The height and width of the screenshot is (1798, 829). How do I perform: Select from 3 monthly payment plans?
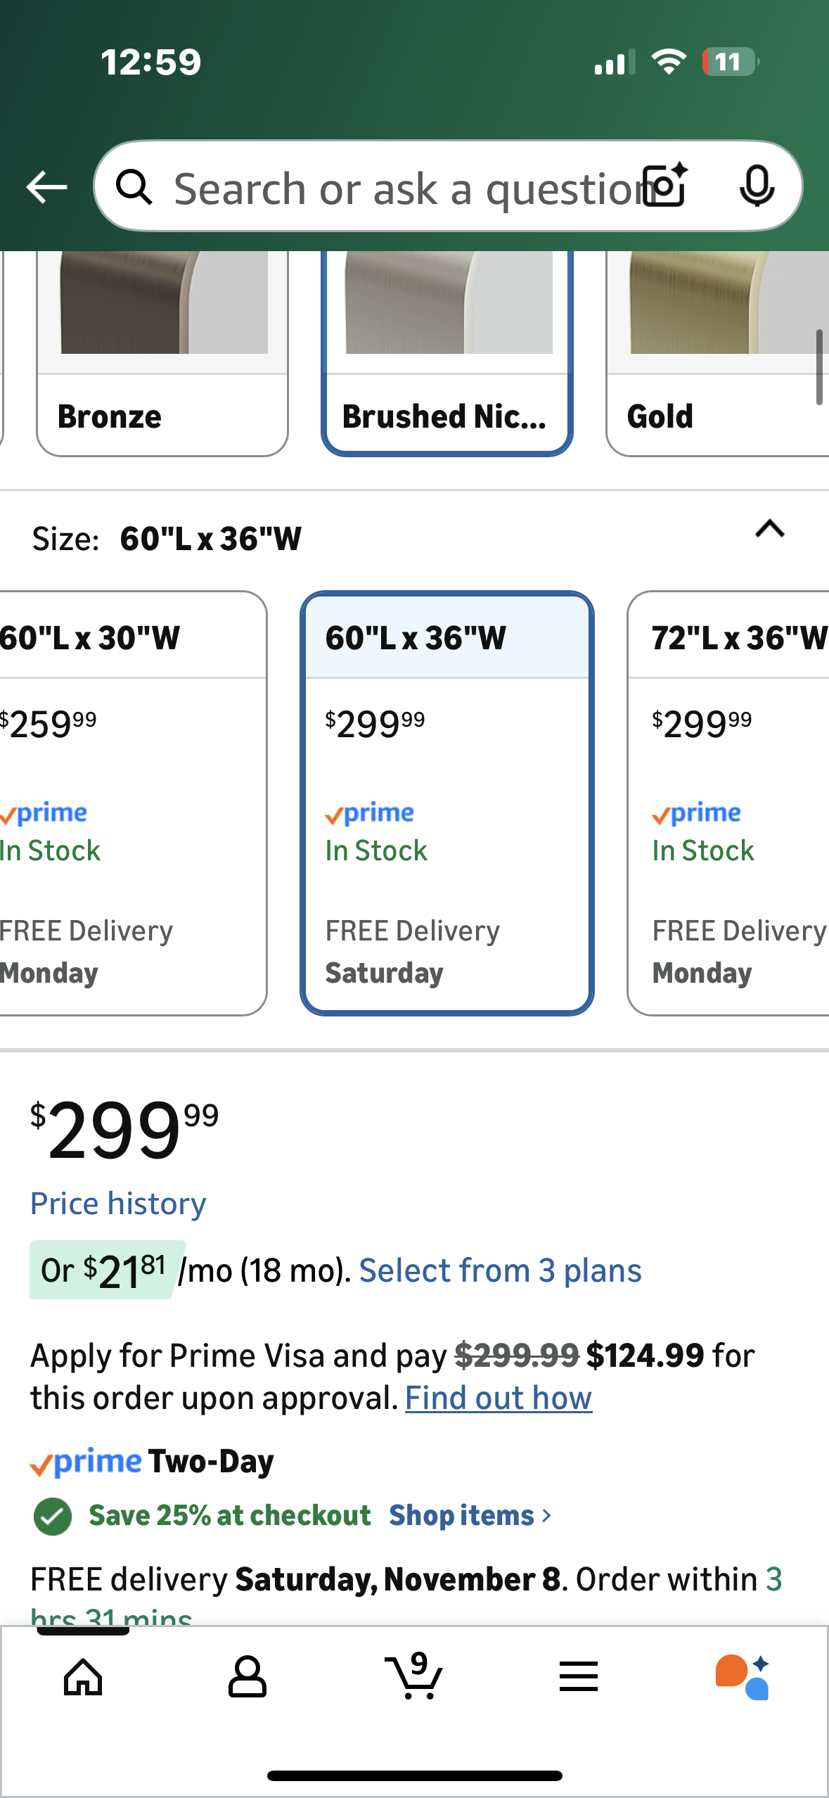[x=500, y=1270]
